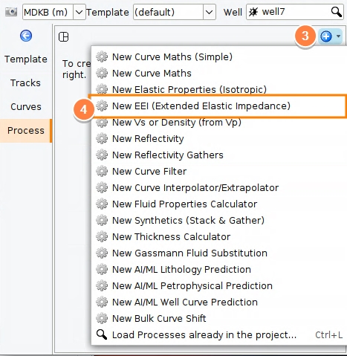
Task: Click the blue back arrow icon
Action: (26, 36)
